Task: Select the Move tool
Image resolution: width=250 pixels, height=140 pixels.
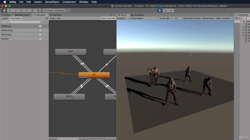Action: (10, 10)
